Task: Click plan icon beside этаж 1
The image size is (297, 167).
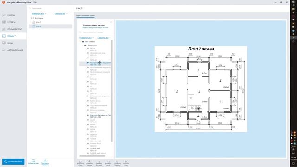Action: [33, 22]
